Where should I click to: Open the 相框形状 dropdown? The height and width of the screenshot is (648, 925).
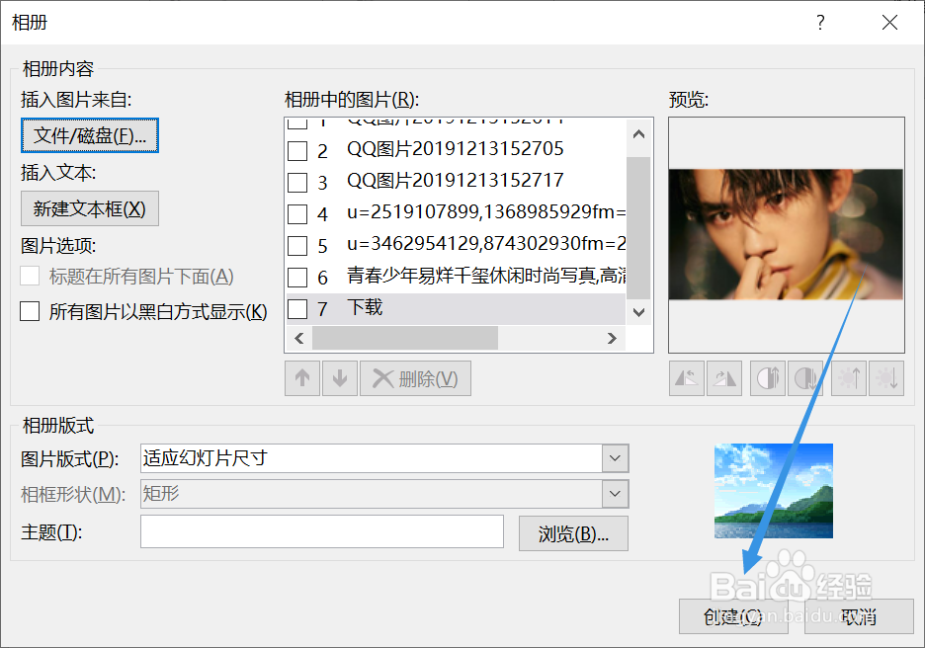point(616,494)
